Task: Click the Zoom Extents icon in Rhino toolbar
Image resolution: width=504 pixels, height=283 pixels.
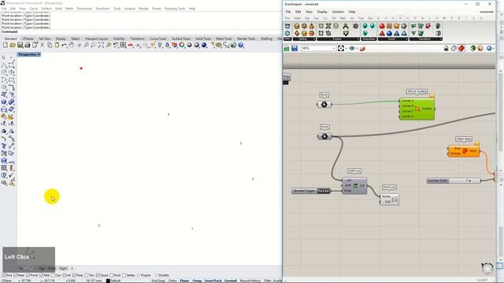Action: tap(101, 46)
